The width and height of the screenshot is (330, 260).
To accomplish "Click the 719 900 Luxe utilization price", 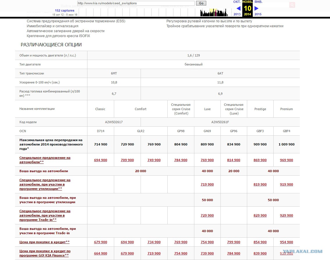I will 207,184.
